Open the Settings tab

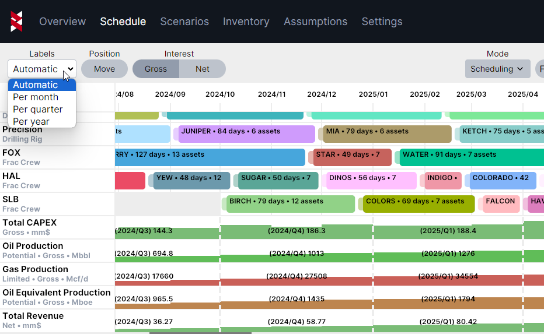[382, 22]
